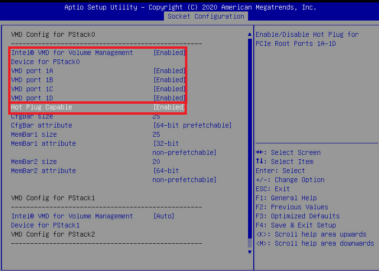The width and height of the screenshot is (379, 271).
Task: Click the 'CfgBar attribute' label
Action: click(42, 125)
